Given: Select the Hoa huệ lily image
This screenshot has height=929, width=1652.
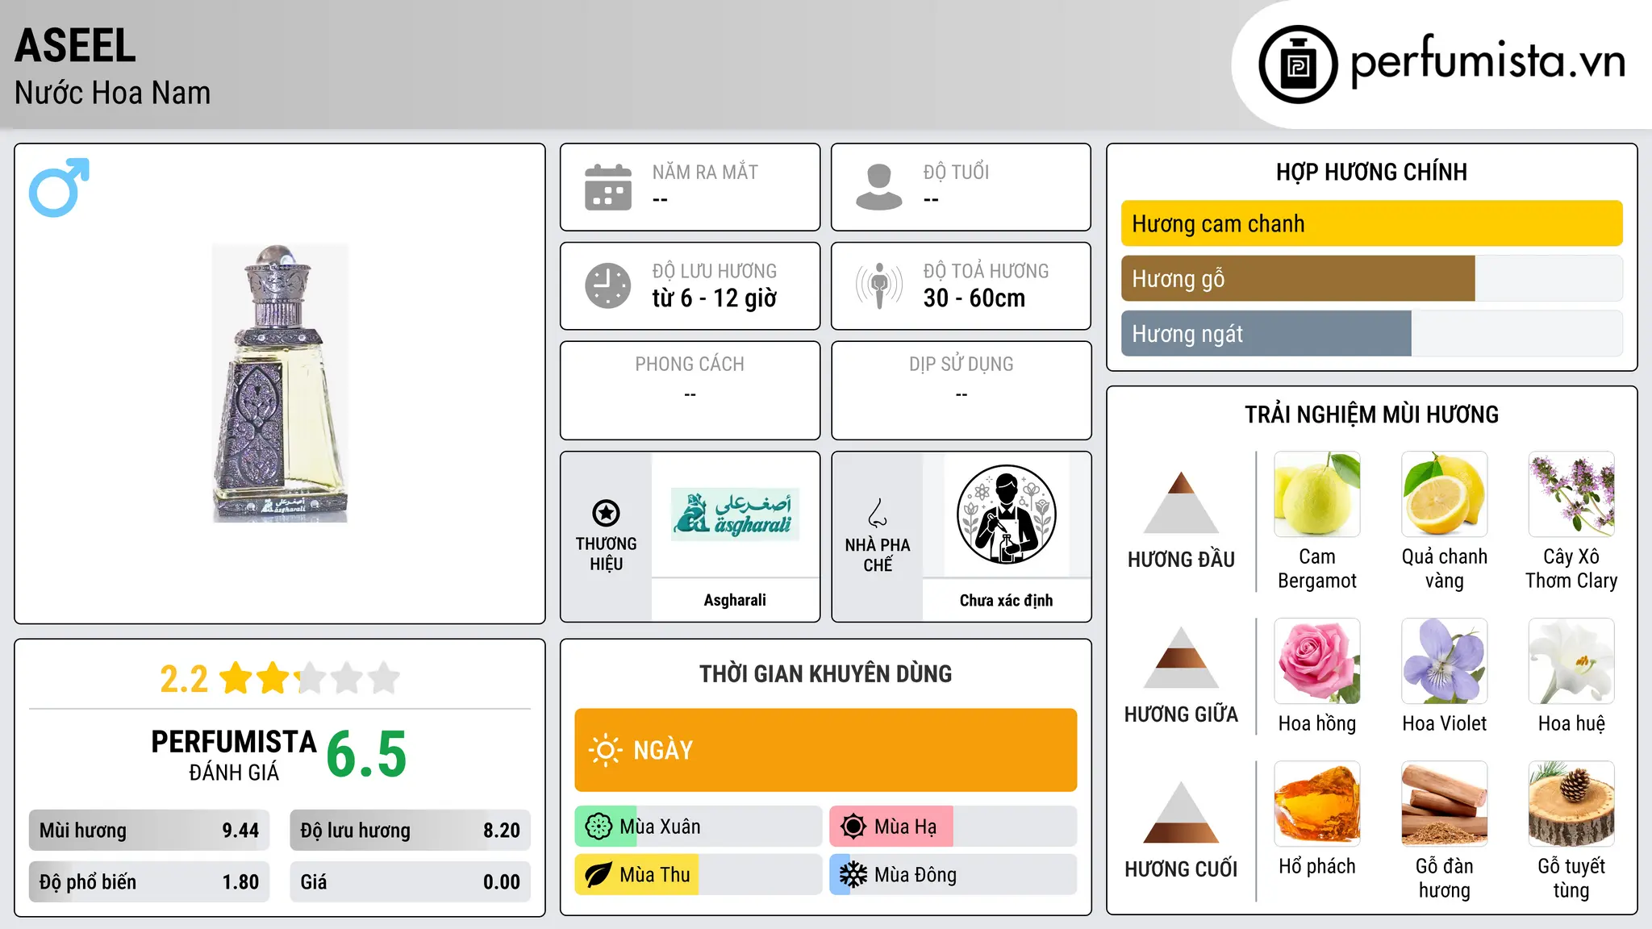Looking at the screenshot, I should pos(1571,661).
